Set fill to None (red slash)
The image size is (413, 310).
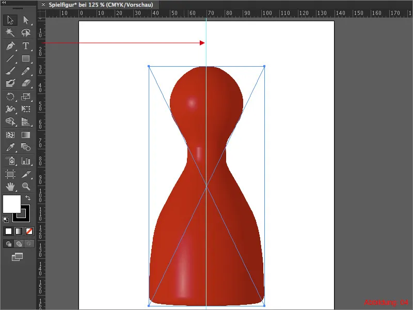tap(29, 231)
